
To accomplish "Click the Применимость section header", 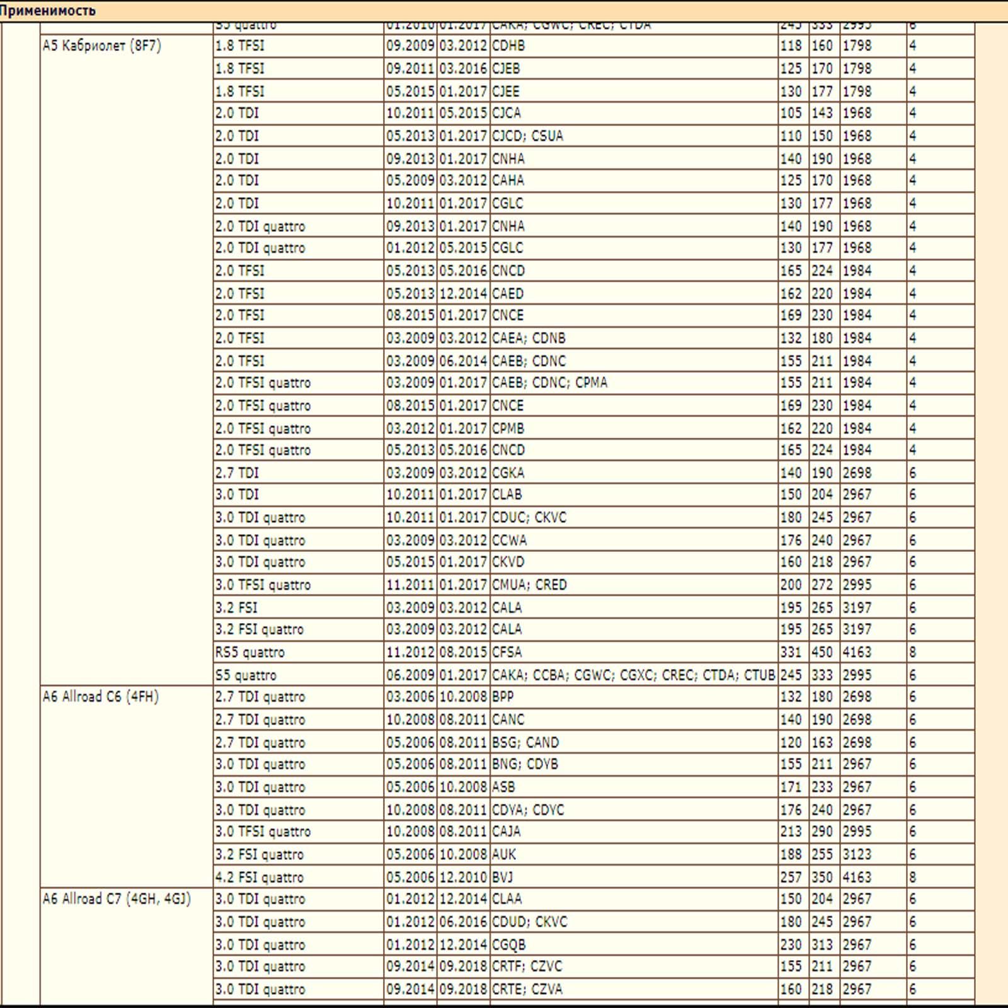I will pyautogui.click(x=504, y=11).
